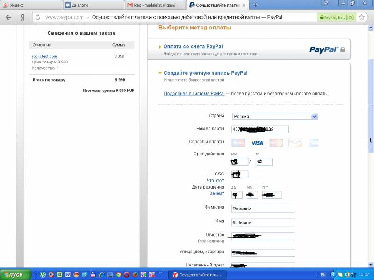This screenshot has width=374, height=280.
Task: Switch to the Gmail Reg tab
Action: (156, 5)
